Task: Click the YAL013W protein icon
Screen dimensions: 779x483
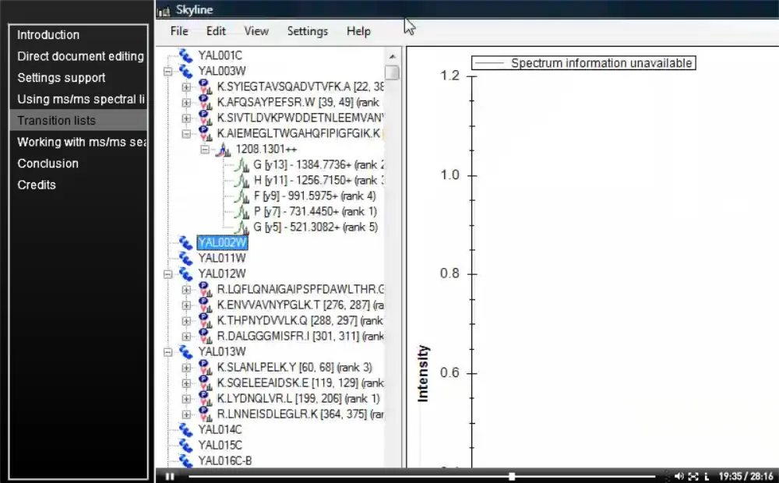Action: [186, 352]
